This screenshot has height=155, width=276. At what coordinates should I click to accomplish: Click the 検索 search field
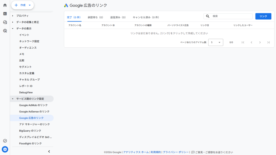228,16
